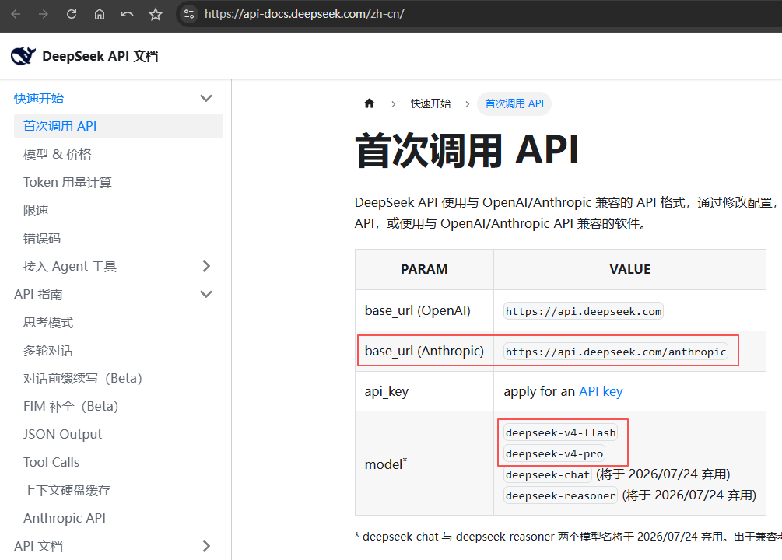Open Token 用量计算 page
Screen dimensions: 782x560
[68, 183]
